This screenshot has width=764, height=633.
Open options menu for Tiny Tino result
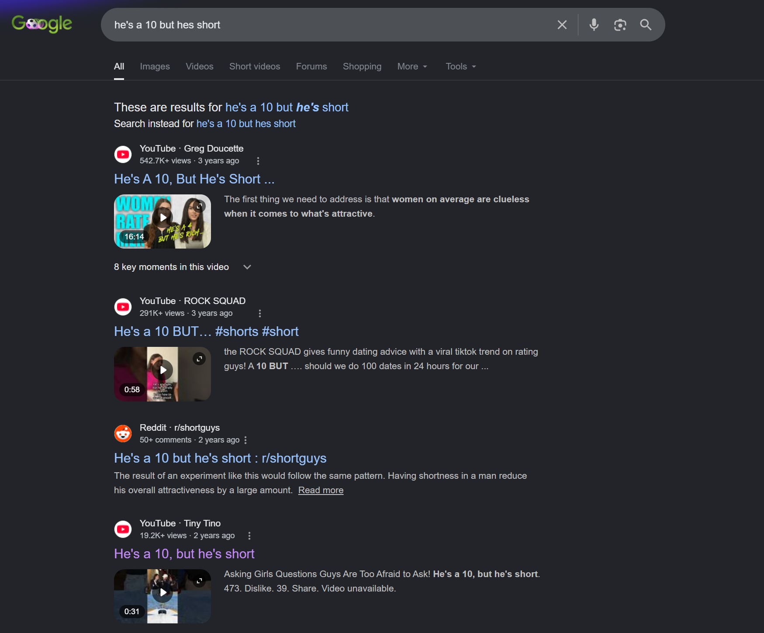click(249, 536)
